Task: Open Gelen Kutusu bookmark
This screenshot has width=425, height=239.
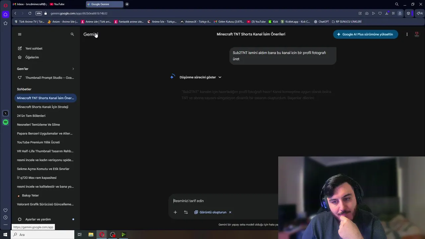Action: click(x=228, y=22)
